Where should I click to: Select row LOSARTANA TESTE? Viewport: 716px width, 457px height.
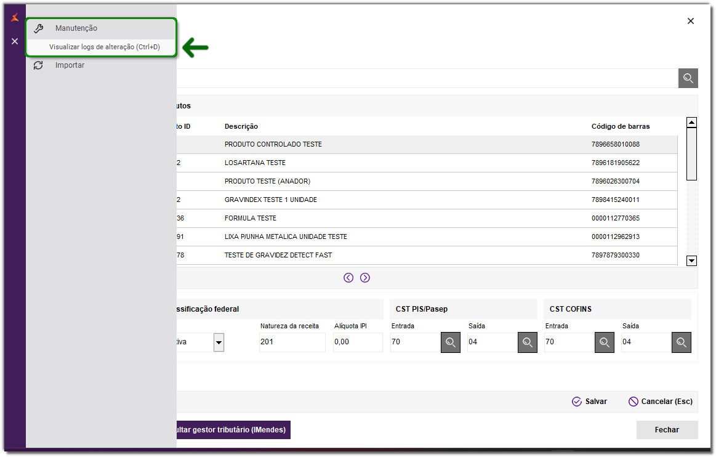tap(427, 163)
